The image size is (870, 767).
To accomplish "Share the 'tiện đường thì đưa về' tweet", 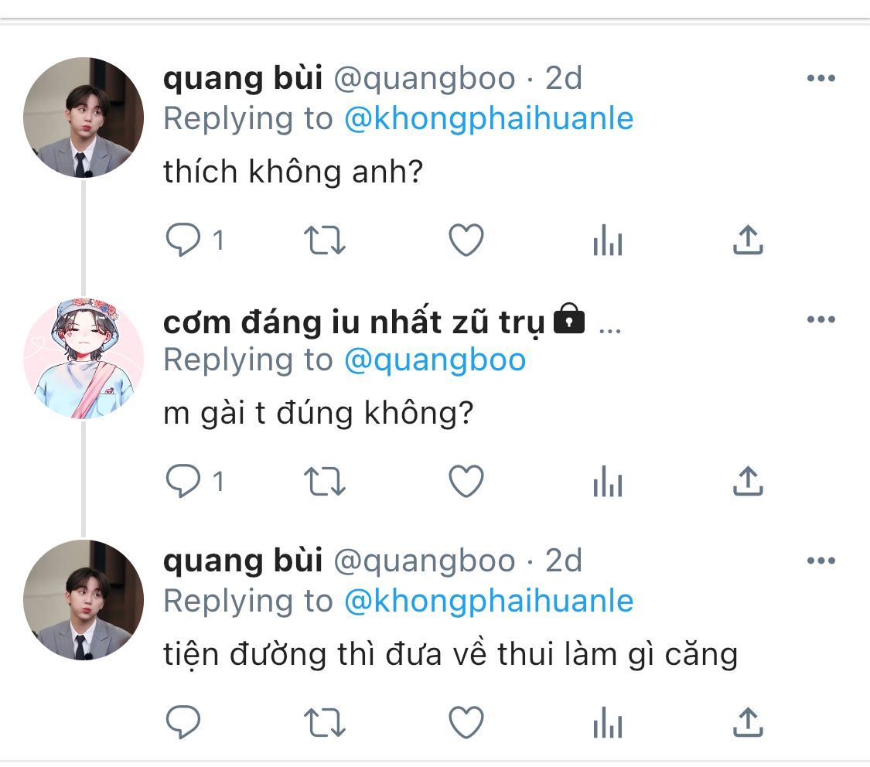I will click(748, 722).
